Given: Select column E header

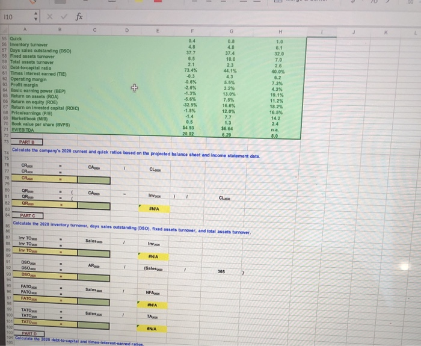Looking at the screenshot, I should click(158, 31).
